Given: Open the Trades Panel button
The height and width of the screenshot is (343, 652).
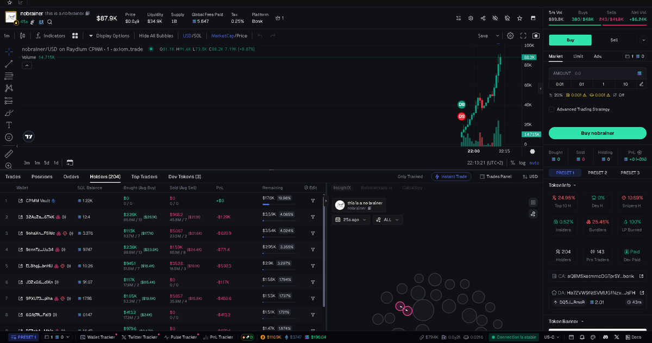Looking at the screenshot, I should coord(494,177).
